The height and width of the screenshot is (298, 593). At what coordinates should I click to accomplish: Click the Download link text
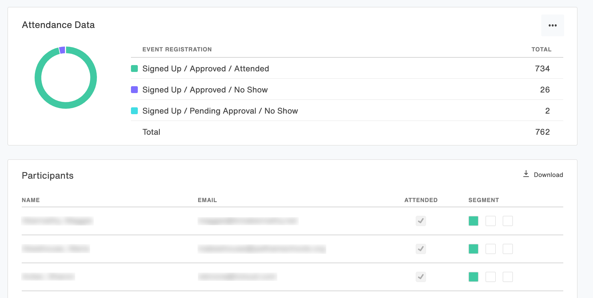[548, 175]
